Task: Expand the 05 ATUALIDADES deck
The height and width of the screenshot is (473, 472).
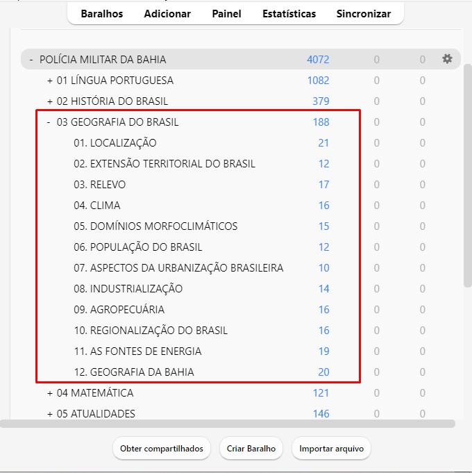Action: [x=50, y=414]
